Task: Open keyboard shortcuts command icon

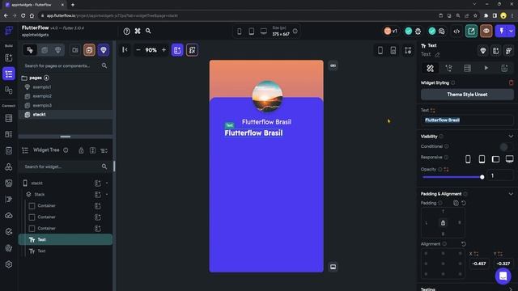Action: (138, 31)
